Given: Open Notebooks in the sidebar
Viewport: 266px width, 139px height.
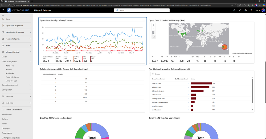Looking at the screenshot, I should (10, 73).
